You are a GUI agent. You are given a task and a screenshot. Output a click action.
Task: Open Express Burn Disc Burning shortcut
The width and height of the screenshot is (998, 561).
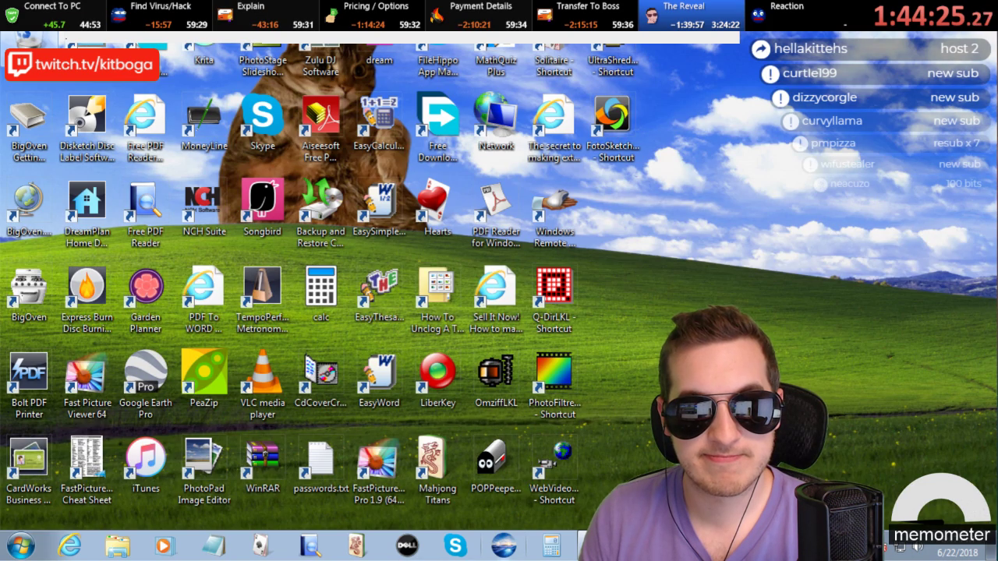(x=87, y=300)
